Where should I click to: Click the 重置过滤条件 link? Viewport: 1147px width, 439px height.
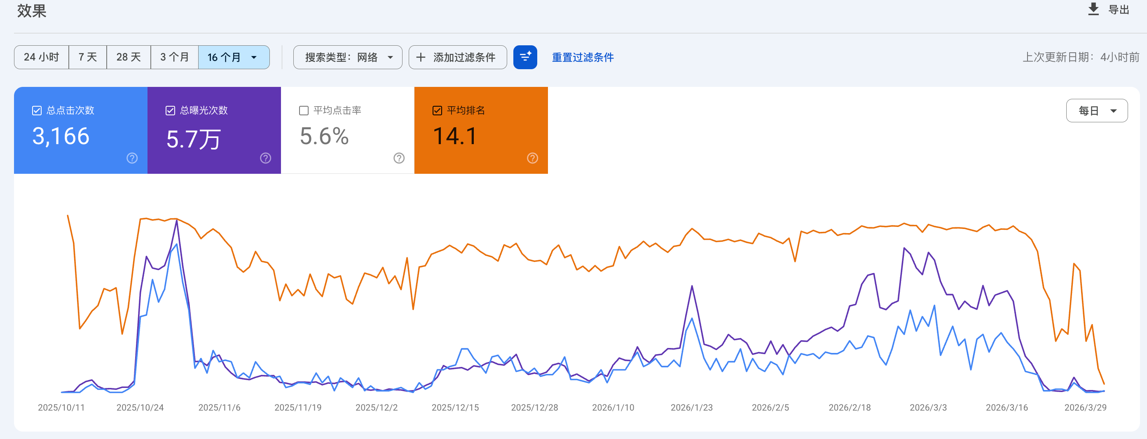[x=583, y=57]
